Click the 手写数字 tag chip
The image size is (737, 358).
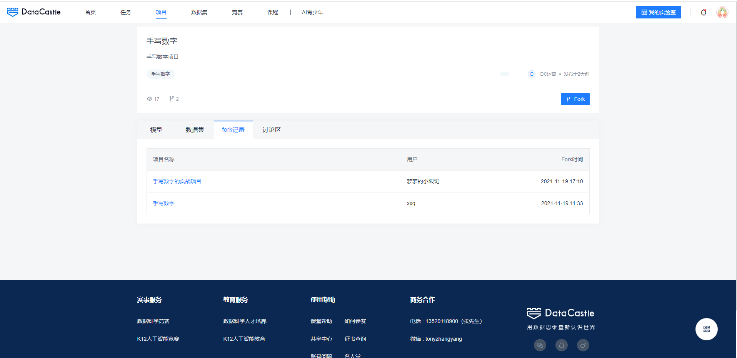pos(160,74)
